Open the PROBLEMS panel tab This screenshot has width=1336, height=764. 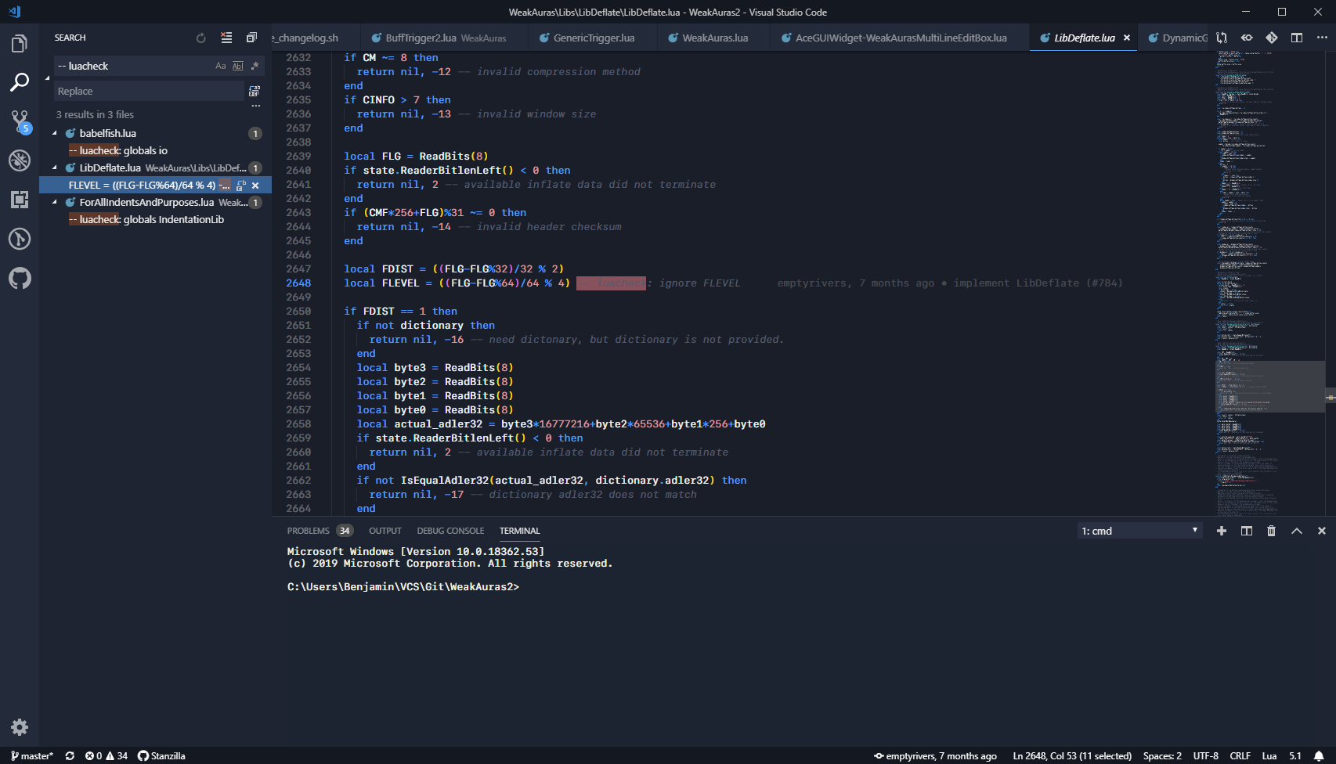[x=309, y=531]
